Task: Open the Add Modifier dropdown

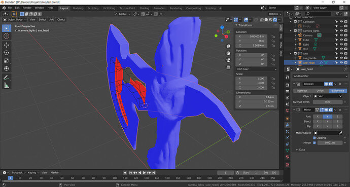Action: pos(320,76)
